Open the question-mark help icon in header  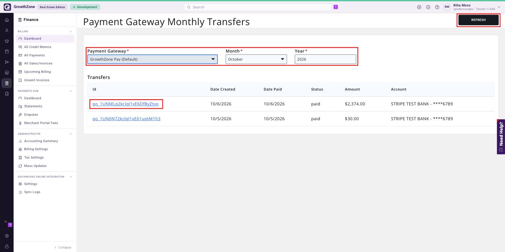click(437, 7)
